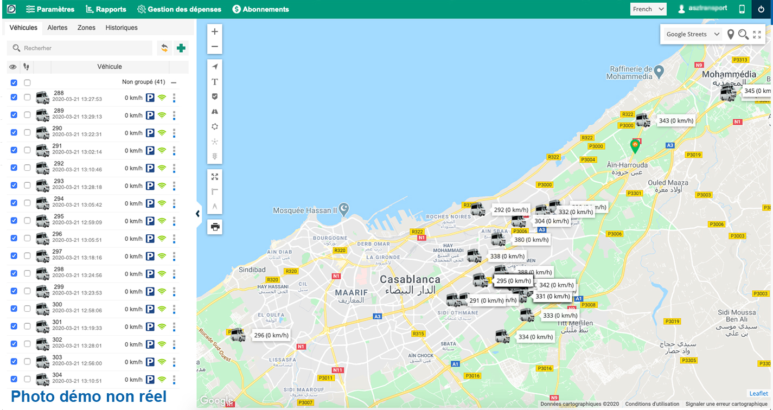The image size is (773, 410).
Task: Zoom out the map with minus button
Action: [215, 47]
